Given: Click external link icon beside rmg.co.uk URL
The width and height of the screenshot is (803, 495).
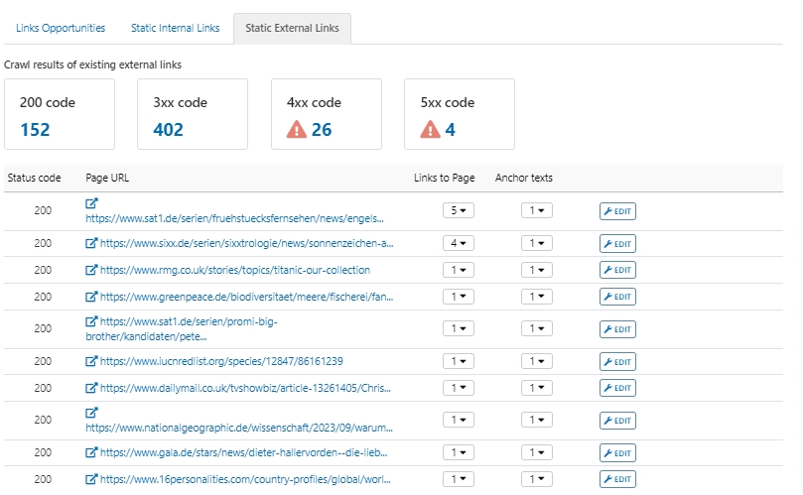Looking at the screenshot, I should [91, 270].
